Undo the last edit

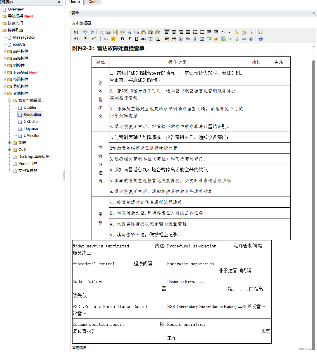point(85,32)
